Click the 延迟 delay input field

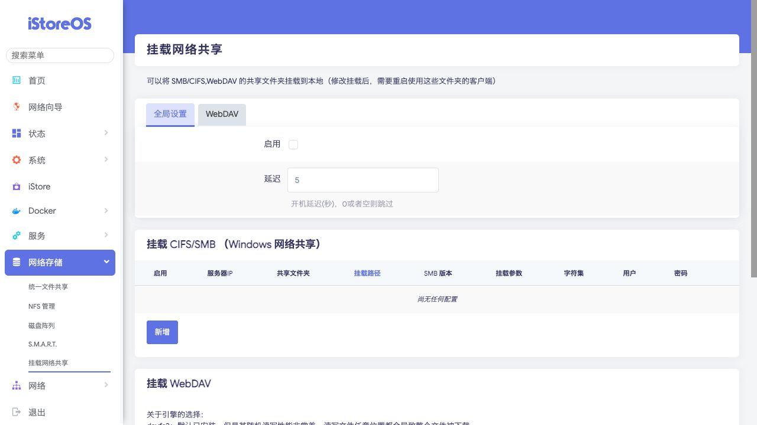tap(363, 180)
